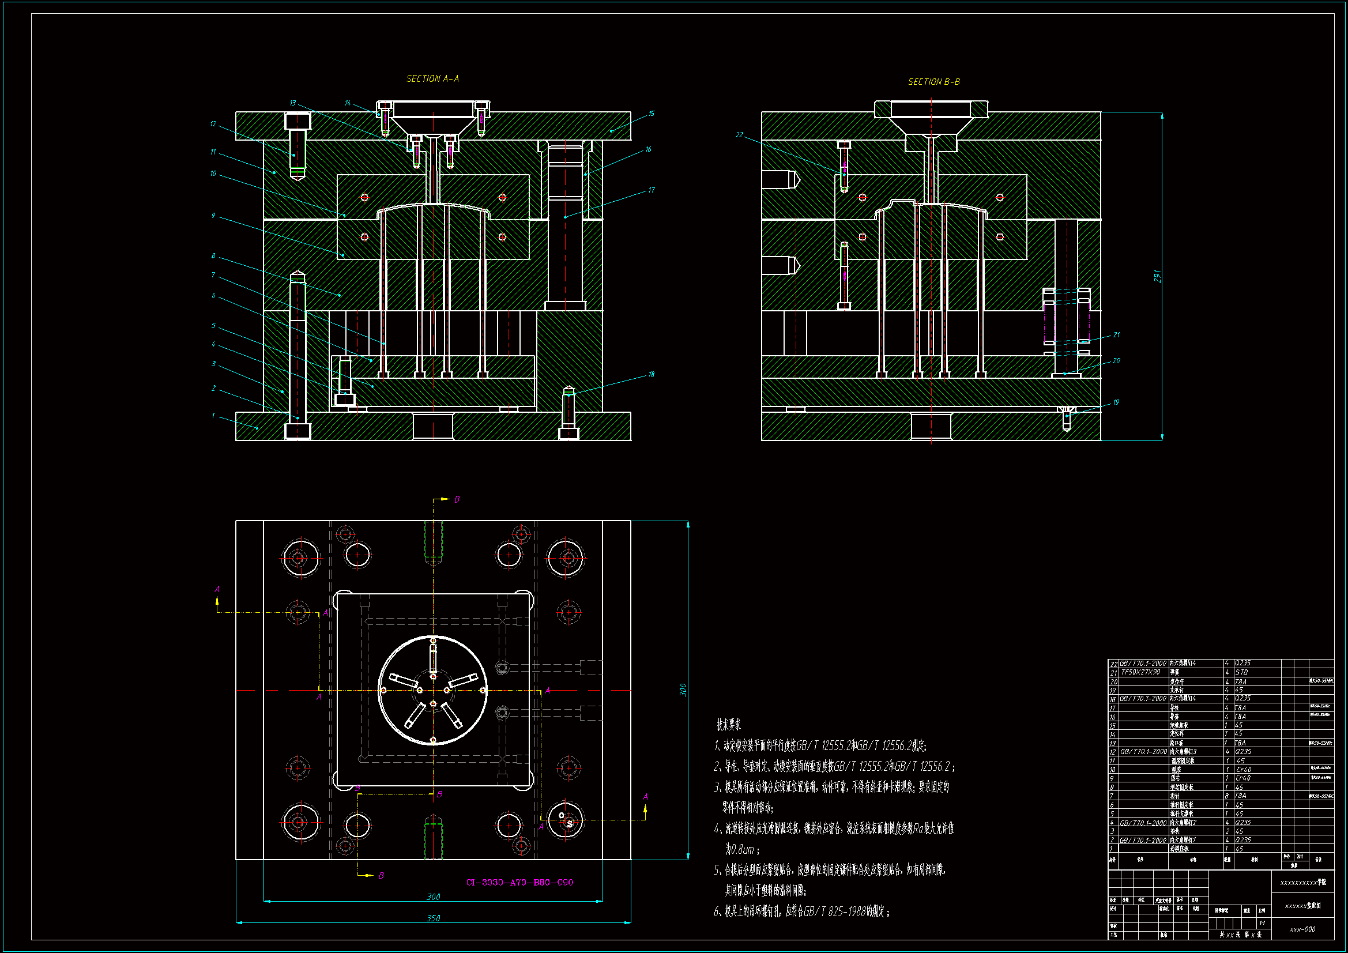Select the 350 width dimension label
1348x953 pixels.
pos(434,918)
